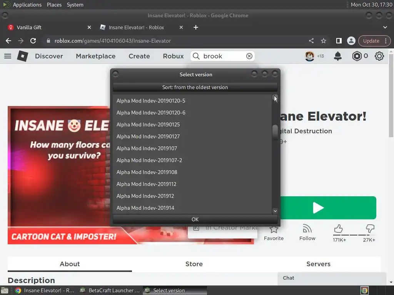The width and height of the screenshot is (394, 295).
Task: Click the search magnifier icon
Action: [x=196, y=56]
